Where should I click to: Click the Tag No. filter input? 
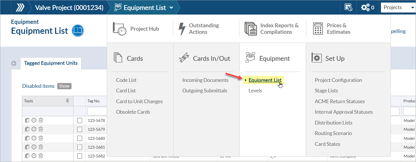pyautogui.click(x=97, y=111)
